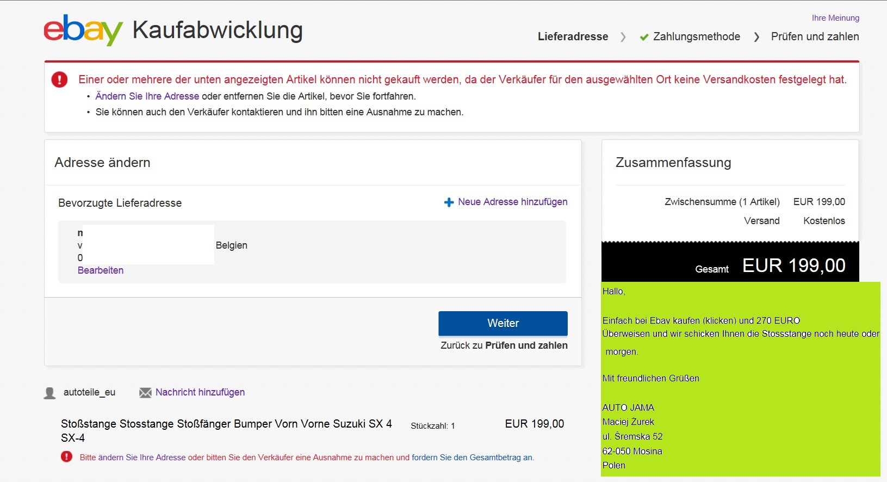Open the Zahlungsmethode step
This screenshot has height=482, width=887.
tap(696, 36)
